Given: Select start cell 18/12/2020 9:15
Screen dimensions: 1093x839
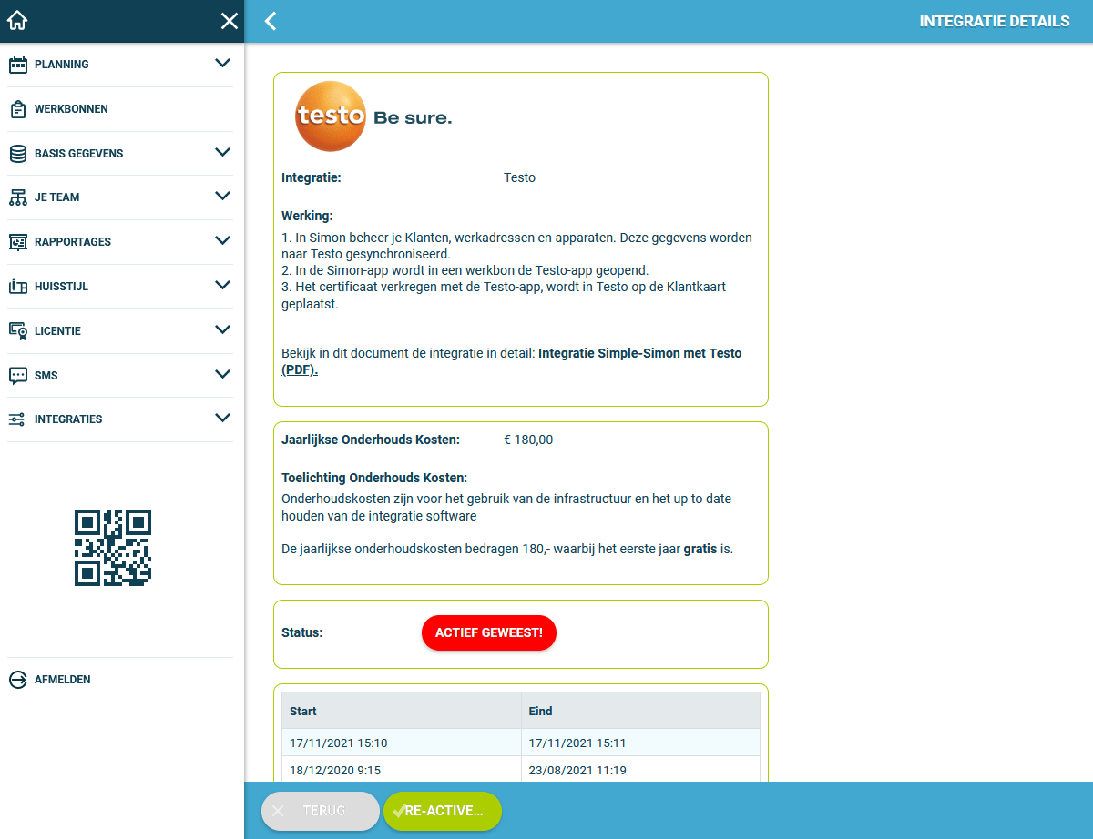Looking at the screenshot, I should coord(402,770).
